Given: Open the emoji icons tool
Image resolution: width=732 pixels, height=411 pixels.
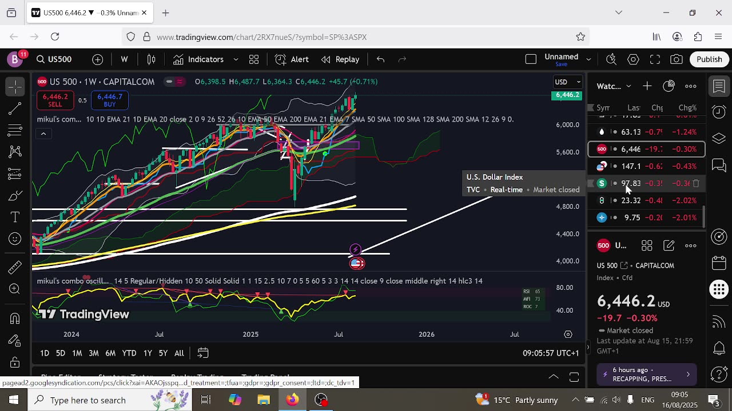Looking at the screenshot, I should tap(15, 239).
